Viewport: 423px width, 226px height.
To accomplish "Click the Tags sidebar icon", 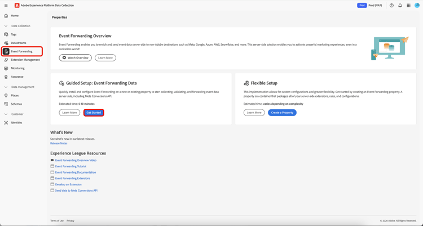I will click(6, 34).
